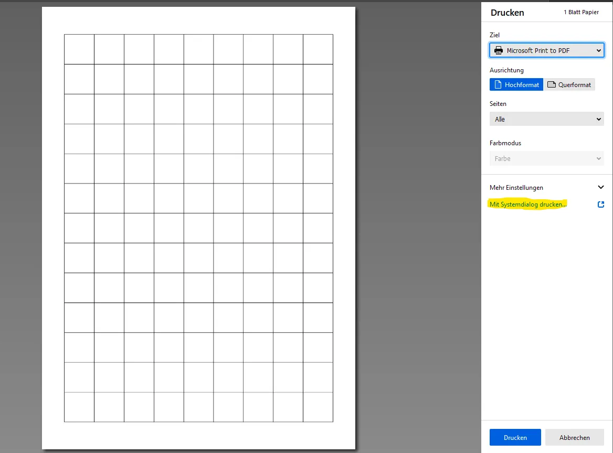The image size is (613, 453).
Task: Click the Drucken heading at panel top
Action: (x=507, y=13)
